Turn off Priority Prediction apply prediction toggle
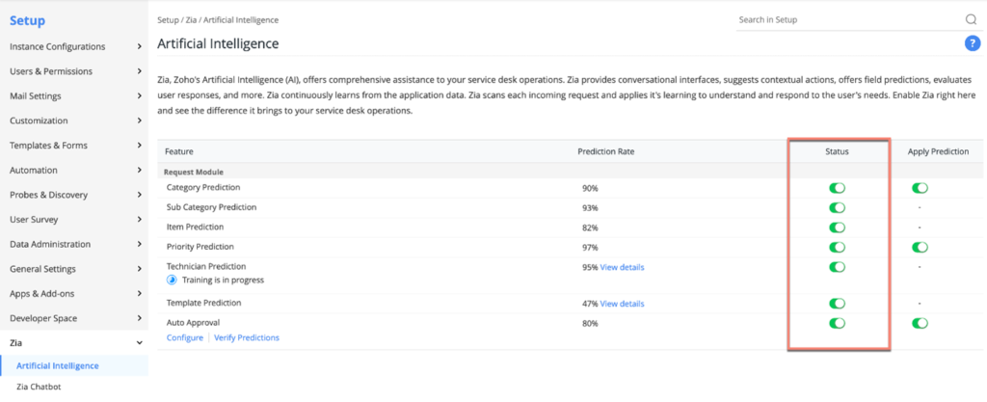The height and width of the screenshot is (402, 987). coord(920,247)
